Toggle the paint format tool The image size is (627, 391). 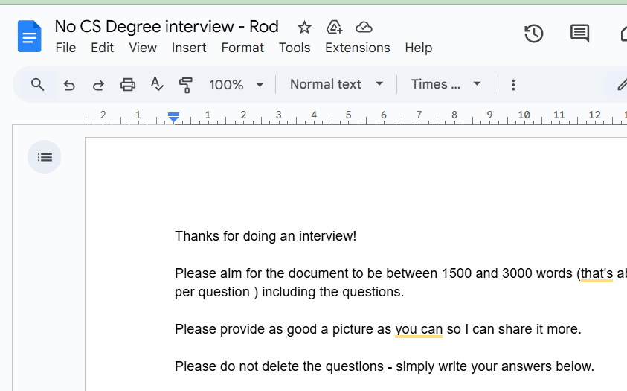click(186, 85)
